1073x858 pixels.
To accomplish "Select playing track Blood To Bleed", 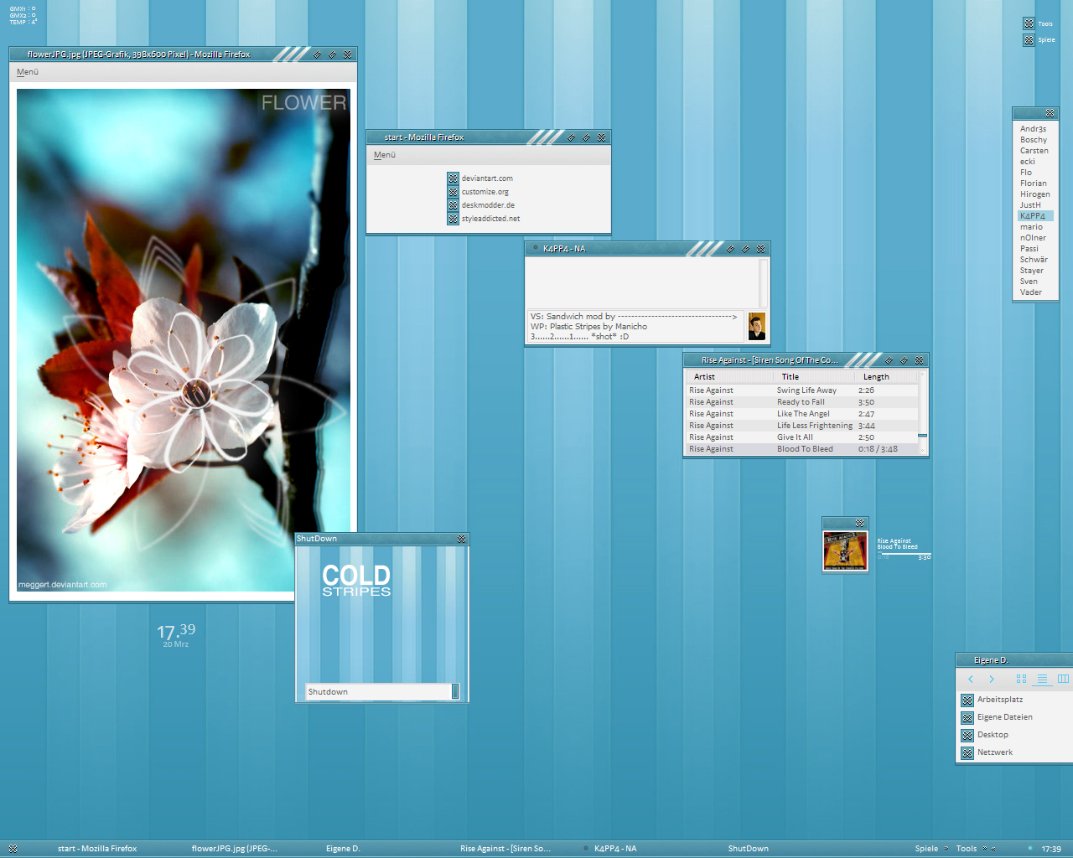I will (x=802, y=449).
